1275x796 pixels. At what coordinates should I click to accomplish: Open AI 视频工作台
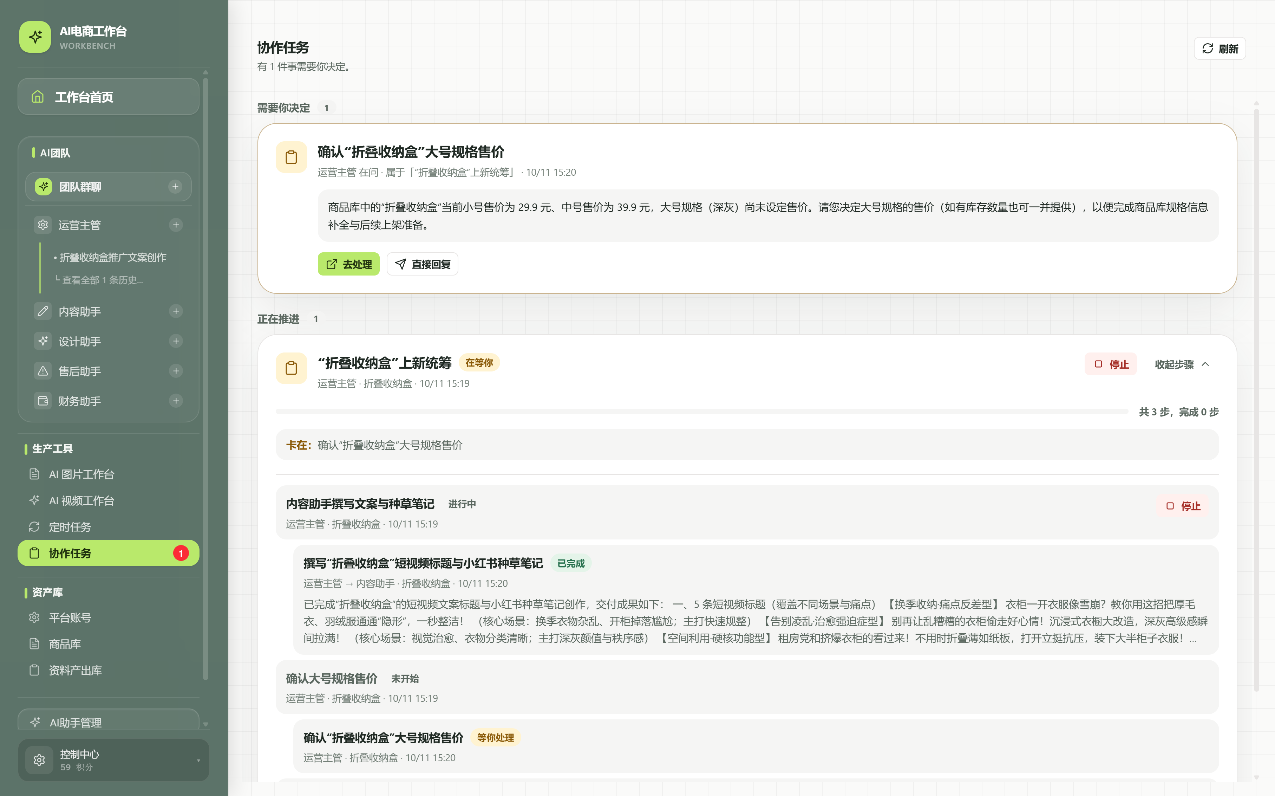108,501
